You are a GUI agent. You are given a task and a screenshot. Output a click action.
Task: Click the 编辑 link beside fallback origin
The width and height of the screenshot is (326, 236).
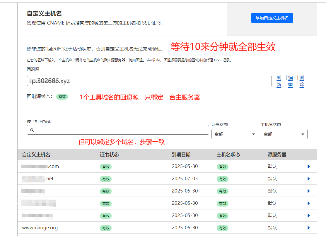[x=290, y=81]
